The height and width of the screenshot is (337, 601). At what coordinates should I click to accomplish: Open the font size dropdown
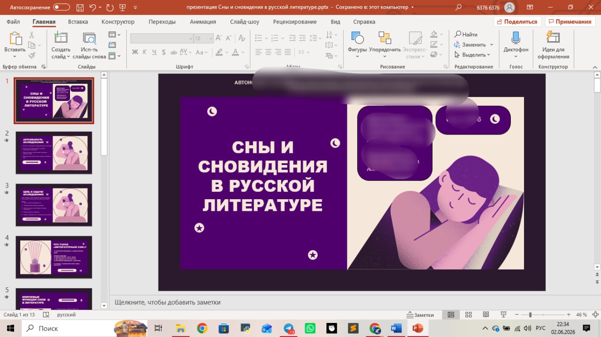(210, 38)
